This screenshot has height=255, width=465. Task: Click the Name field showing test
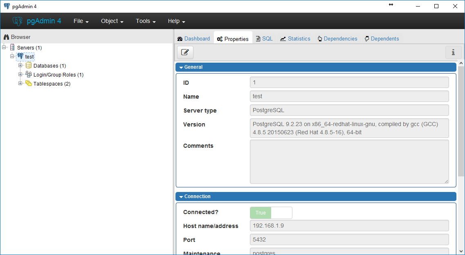tap(349, 96)
